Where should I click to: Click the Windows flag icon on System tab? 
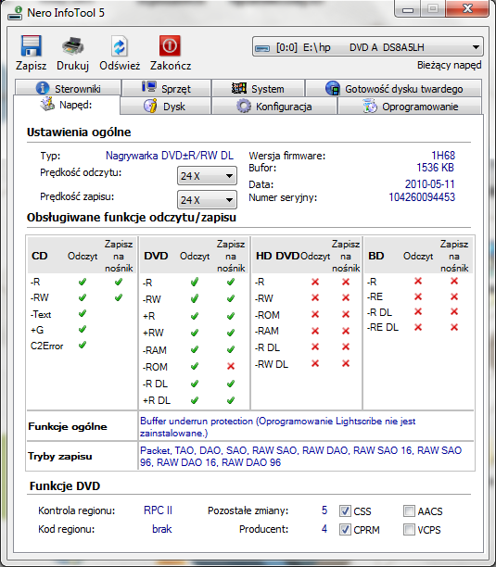coord(239,88)
